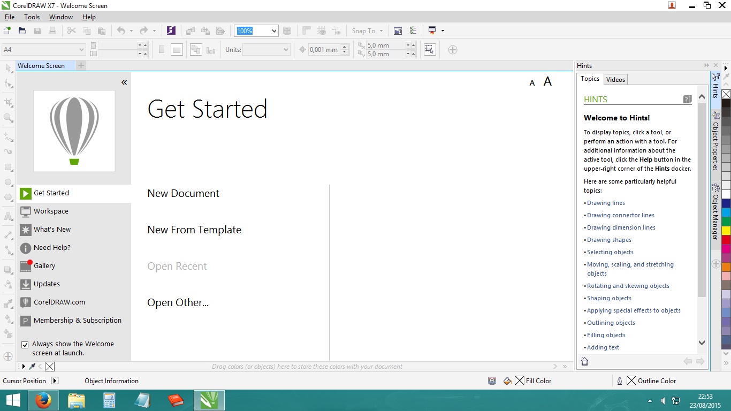Open the A4 page size dropdown

[x=81, y=50]
